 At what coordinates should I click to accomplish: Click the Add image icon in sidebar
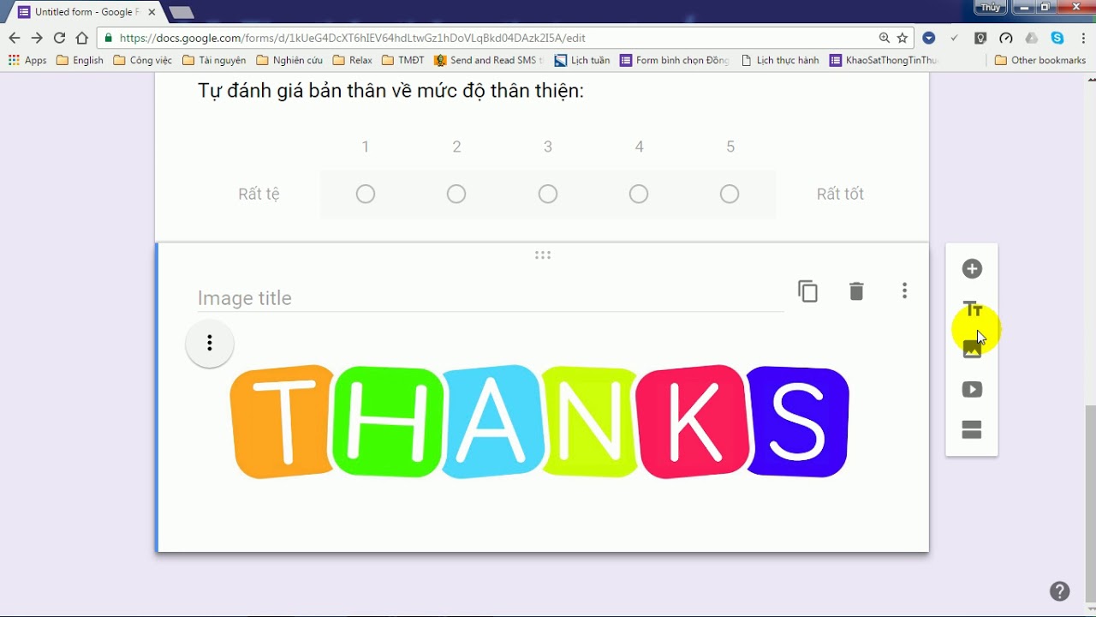tap(972, 349)
